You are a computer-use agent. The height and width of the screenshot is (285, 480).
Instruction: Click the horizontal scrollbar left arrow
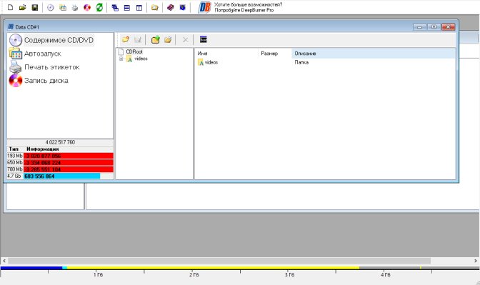[x=4, y=261]
